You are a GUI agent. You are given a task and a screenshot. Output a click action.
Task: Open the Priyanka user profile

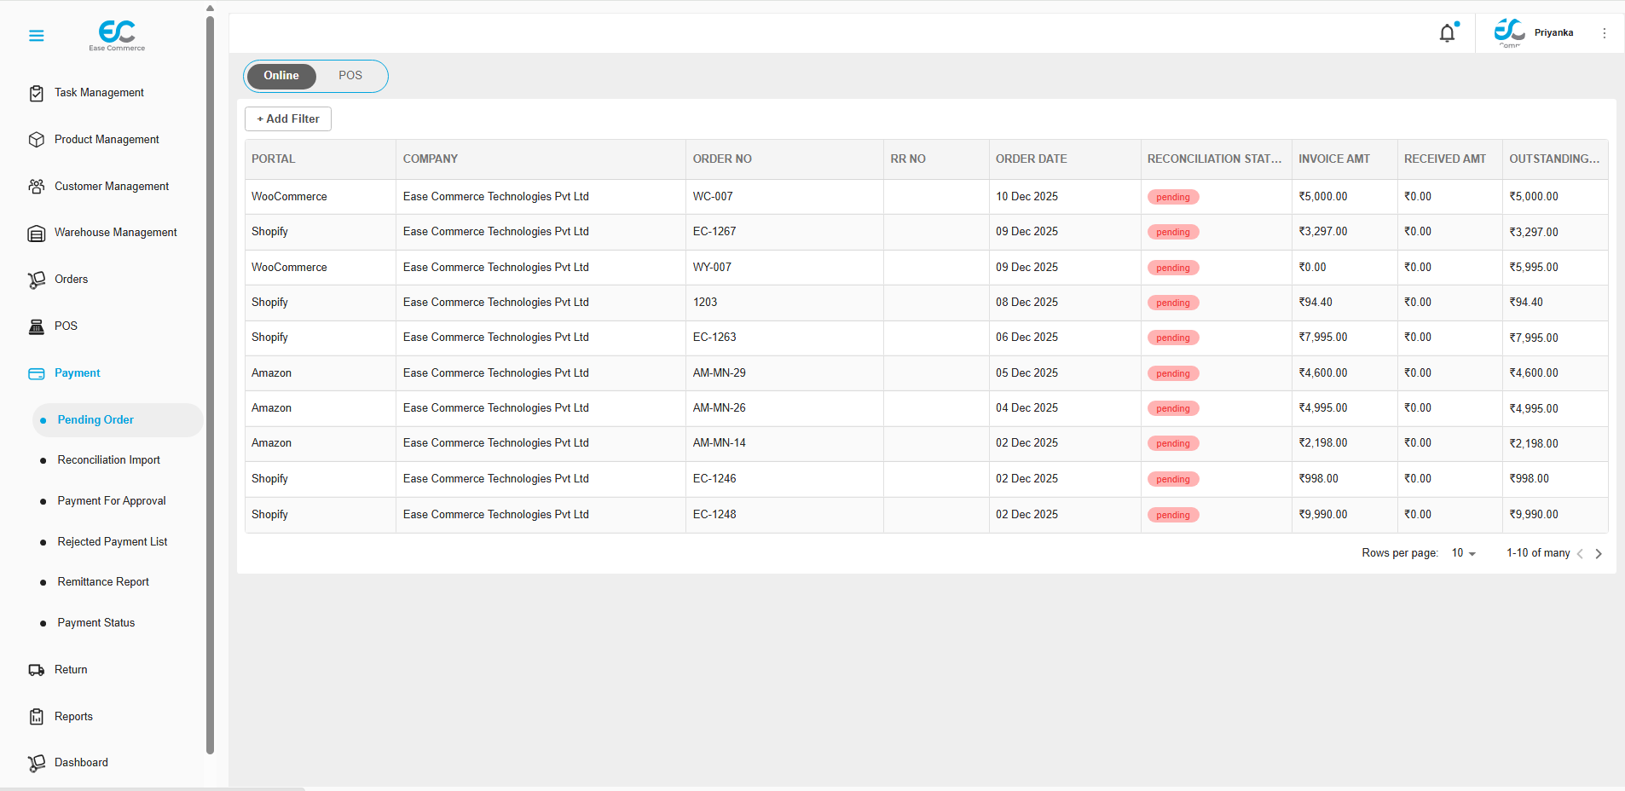tap(1553, 33)
